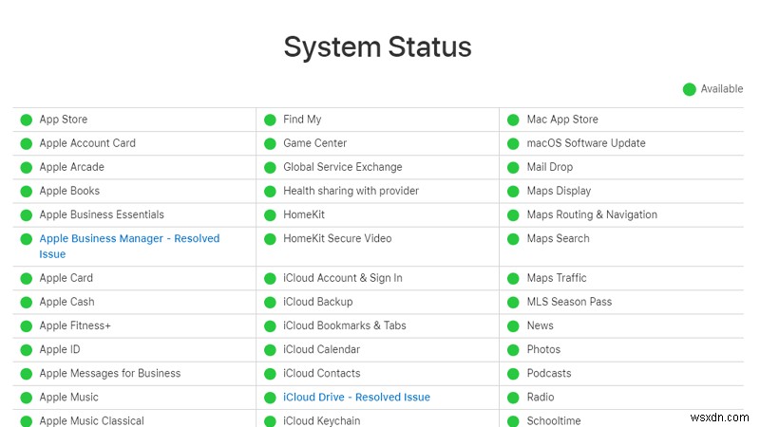Click the status dot next to Apple ID

(27, 350)
